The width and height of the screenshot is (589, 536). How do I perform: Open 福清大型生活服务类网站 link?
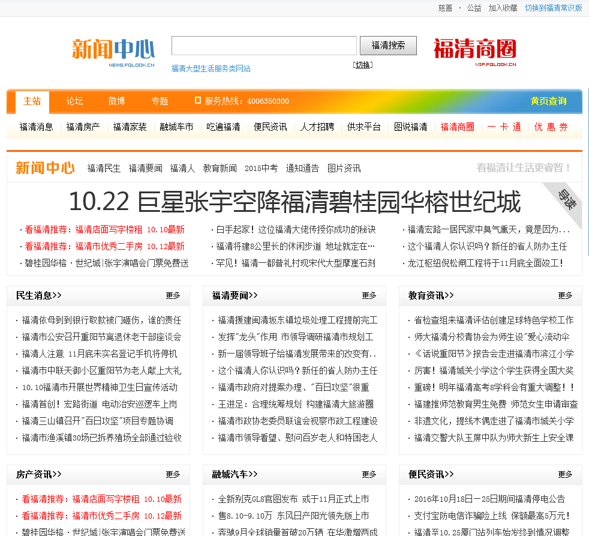pos(211,68)
